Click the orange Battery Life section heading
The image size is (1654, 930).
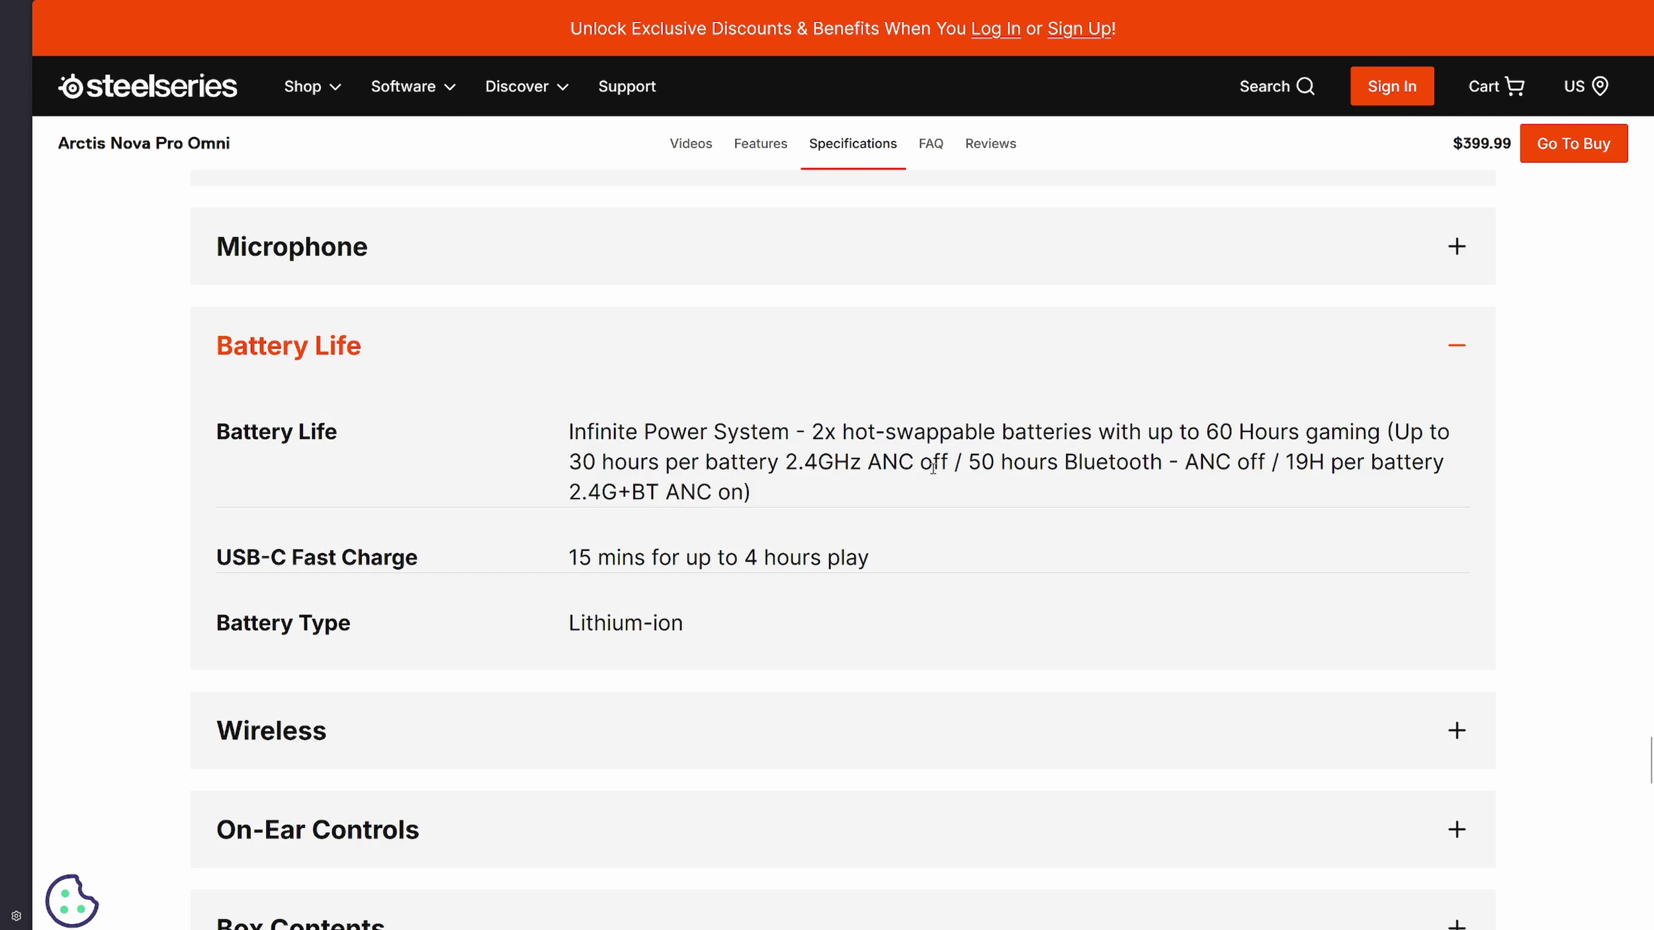click(x=288, y=346)
